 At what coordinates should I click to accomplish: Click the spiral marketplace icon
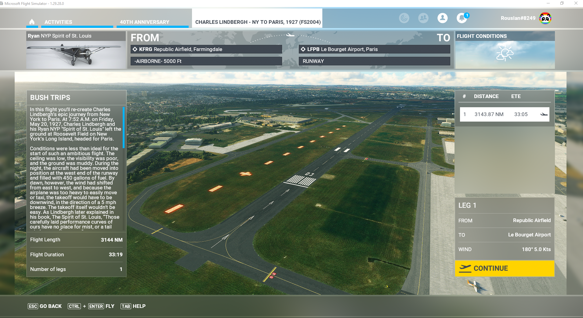coord(404,18)
